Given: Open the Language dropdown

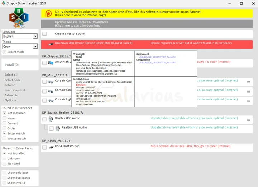Looking at the screenshot, I should (x=20, y=36).
